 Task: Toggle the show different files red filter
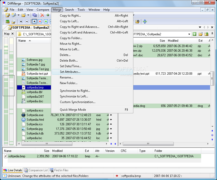click(40, 21)
